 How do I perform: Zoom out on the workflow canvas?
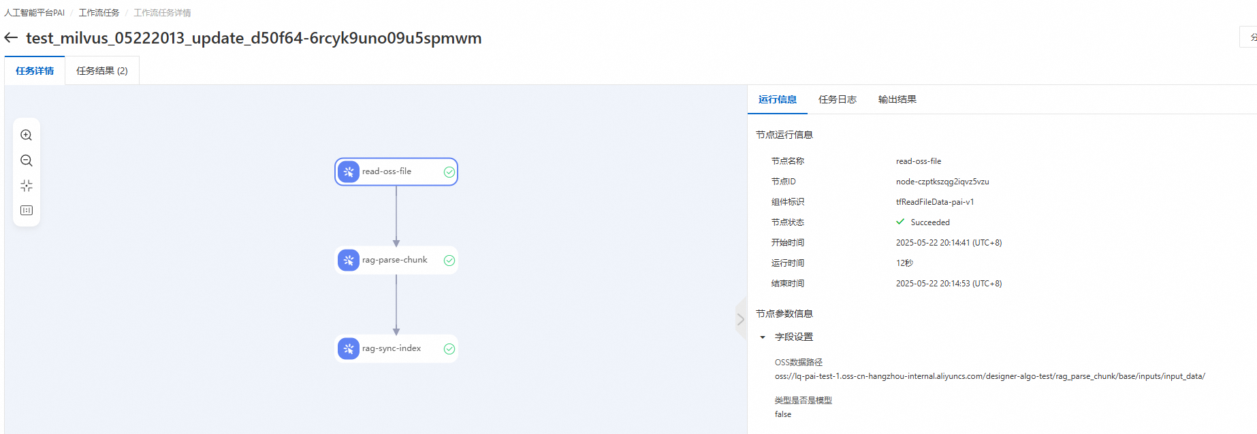(27, 161)
